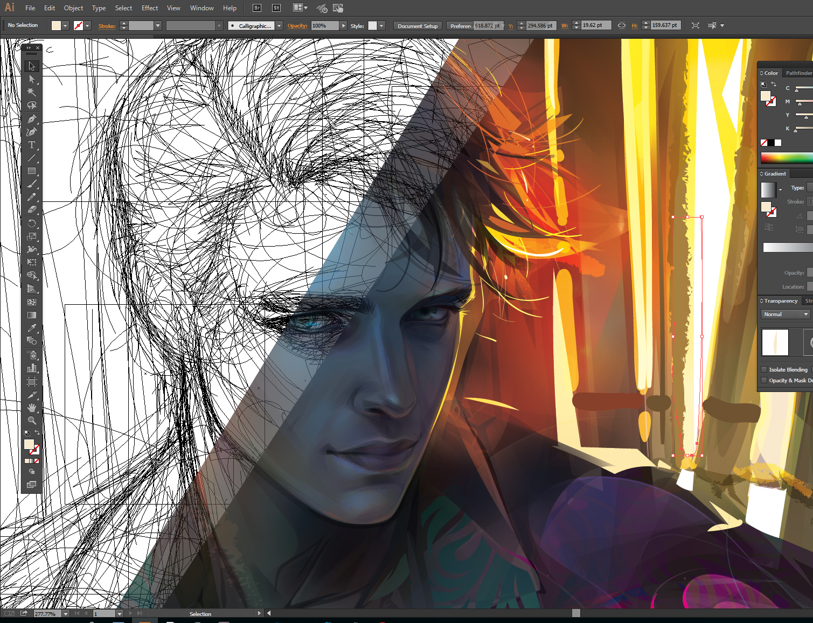Select the Blend tool
Viewport: 813px width, 623px height.
[32, 341]
